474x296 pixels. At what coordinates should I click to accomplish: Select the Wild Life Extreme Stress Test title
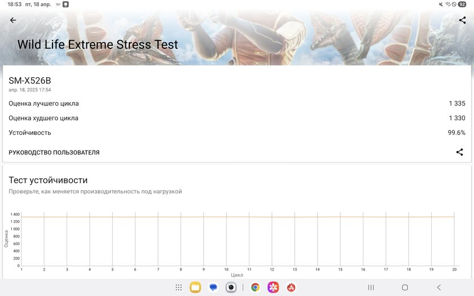click(x=98, y=45)
